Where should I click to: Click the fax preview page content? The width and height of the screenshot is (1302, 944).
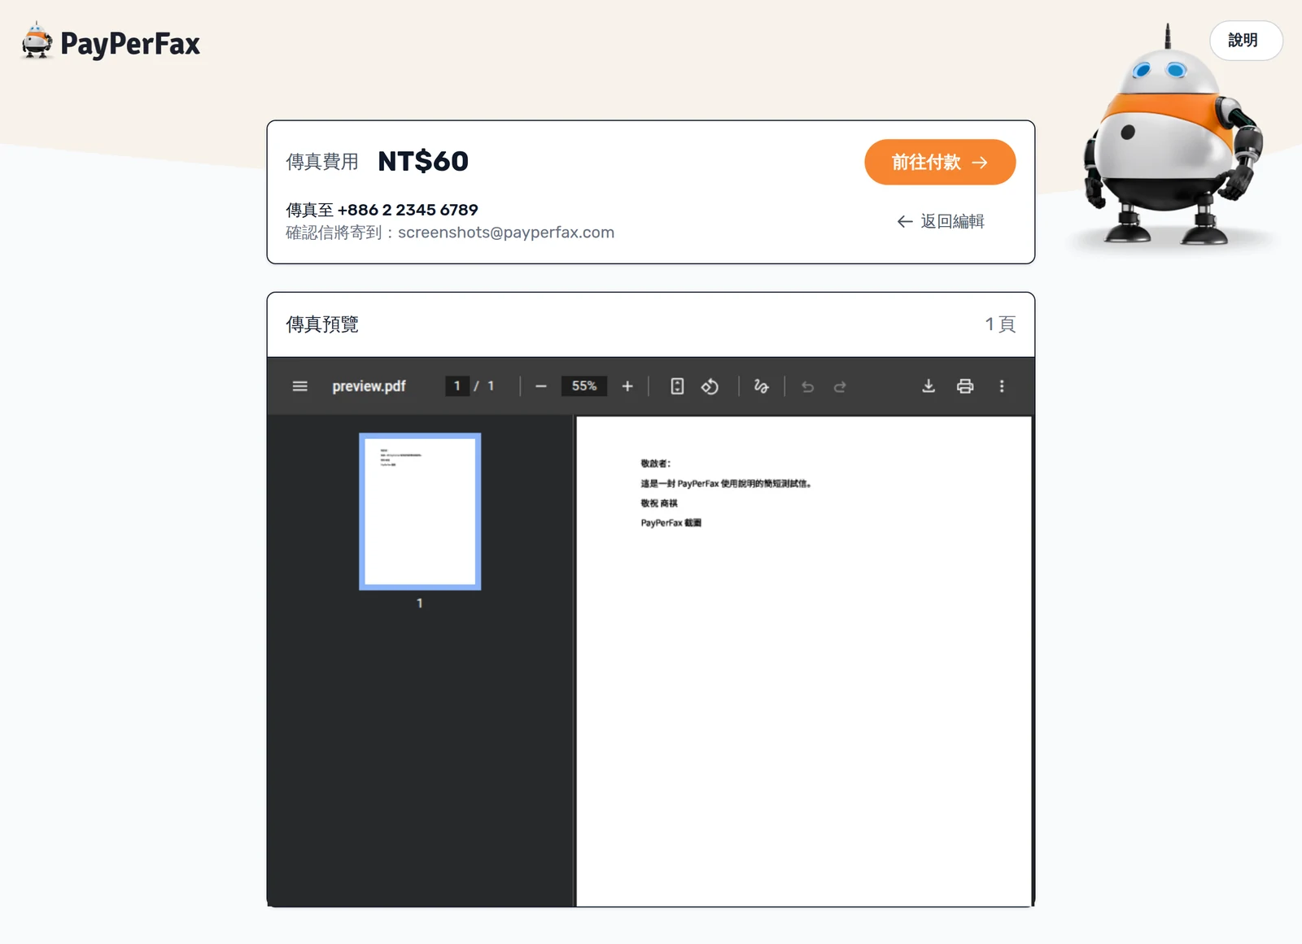pos(804,661)
